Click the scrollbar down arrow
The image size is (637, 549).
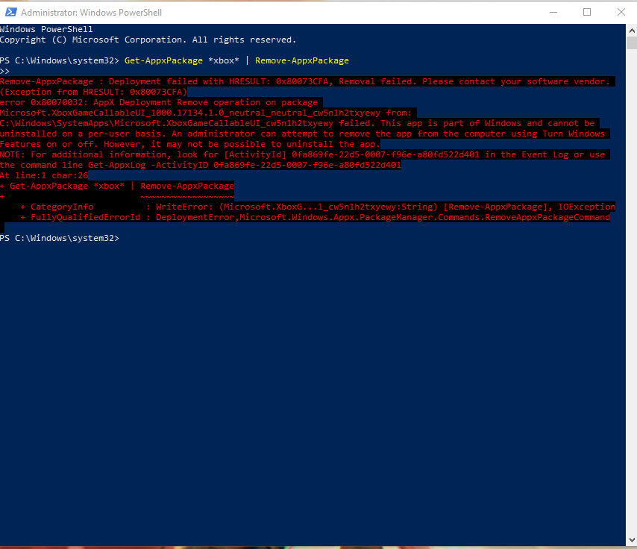coord(631,539)
